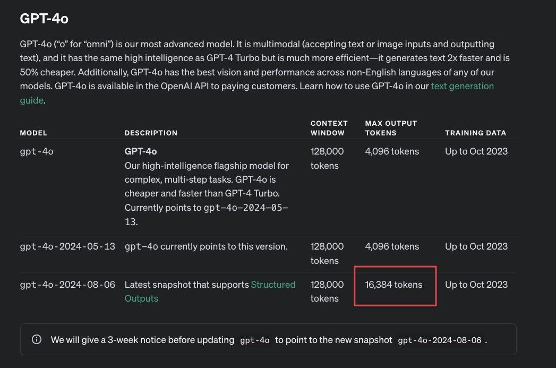Click 4,096 tokens in the gpt-4o row

click(x=392, y=151)
